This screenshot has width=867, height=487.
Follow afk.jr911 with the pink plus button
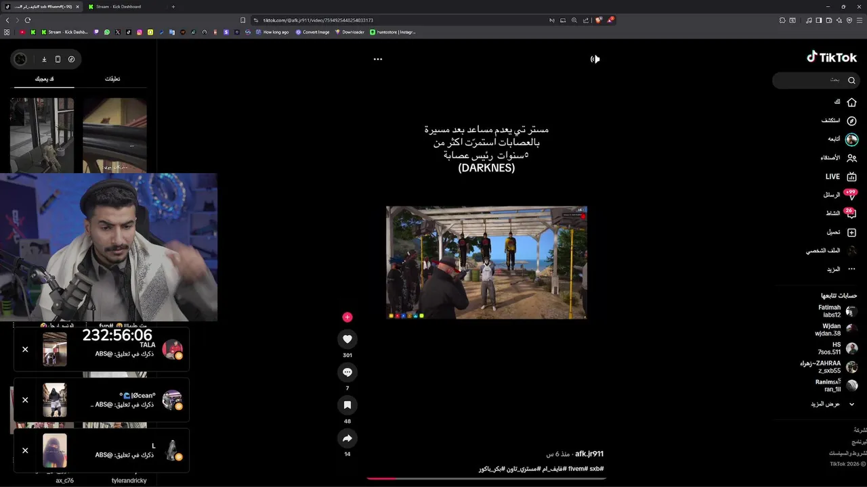coord(347,317)
